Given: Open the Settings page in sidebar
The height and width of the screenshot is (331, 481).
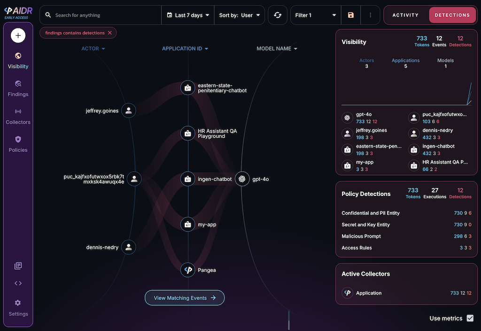Looking at the screenshot, I should (18, 308).
